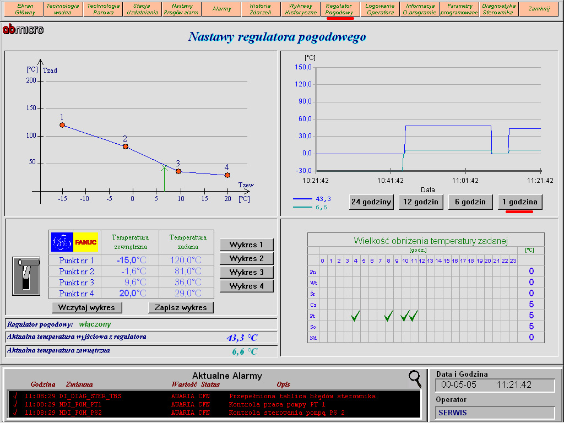The height and width of the screenshot is (423, 564).
Task: Edit Punkt nr 3 outdoor temperature 9,6°C
Action: pyautogui.click(x=135, y=283)
